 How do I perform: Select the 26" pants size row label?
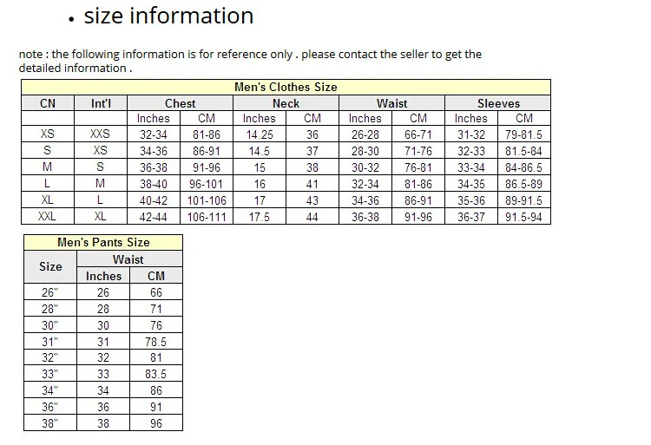click(x=50, y=292)
